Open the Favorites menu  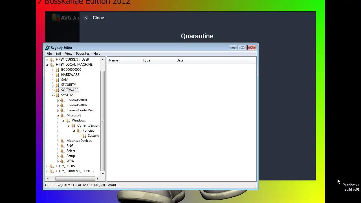point(83,54)
